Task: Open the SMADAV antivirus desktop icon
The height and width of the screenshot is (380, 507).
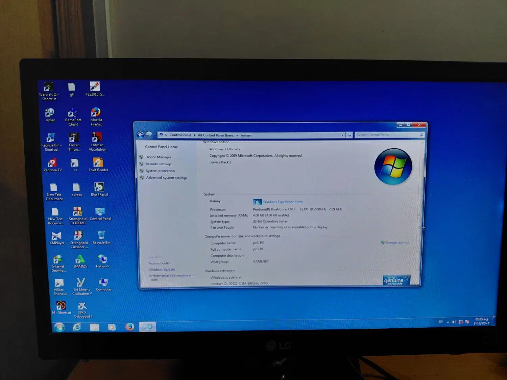Action: 80,261
